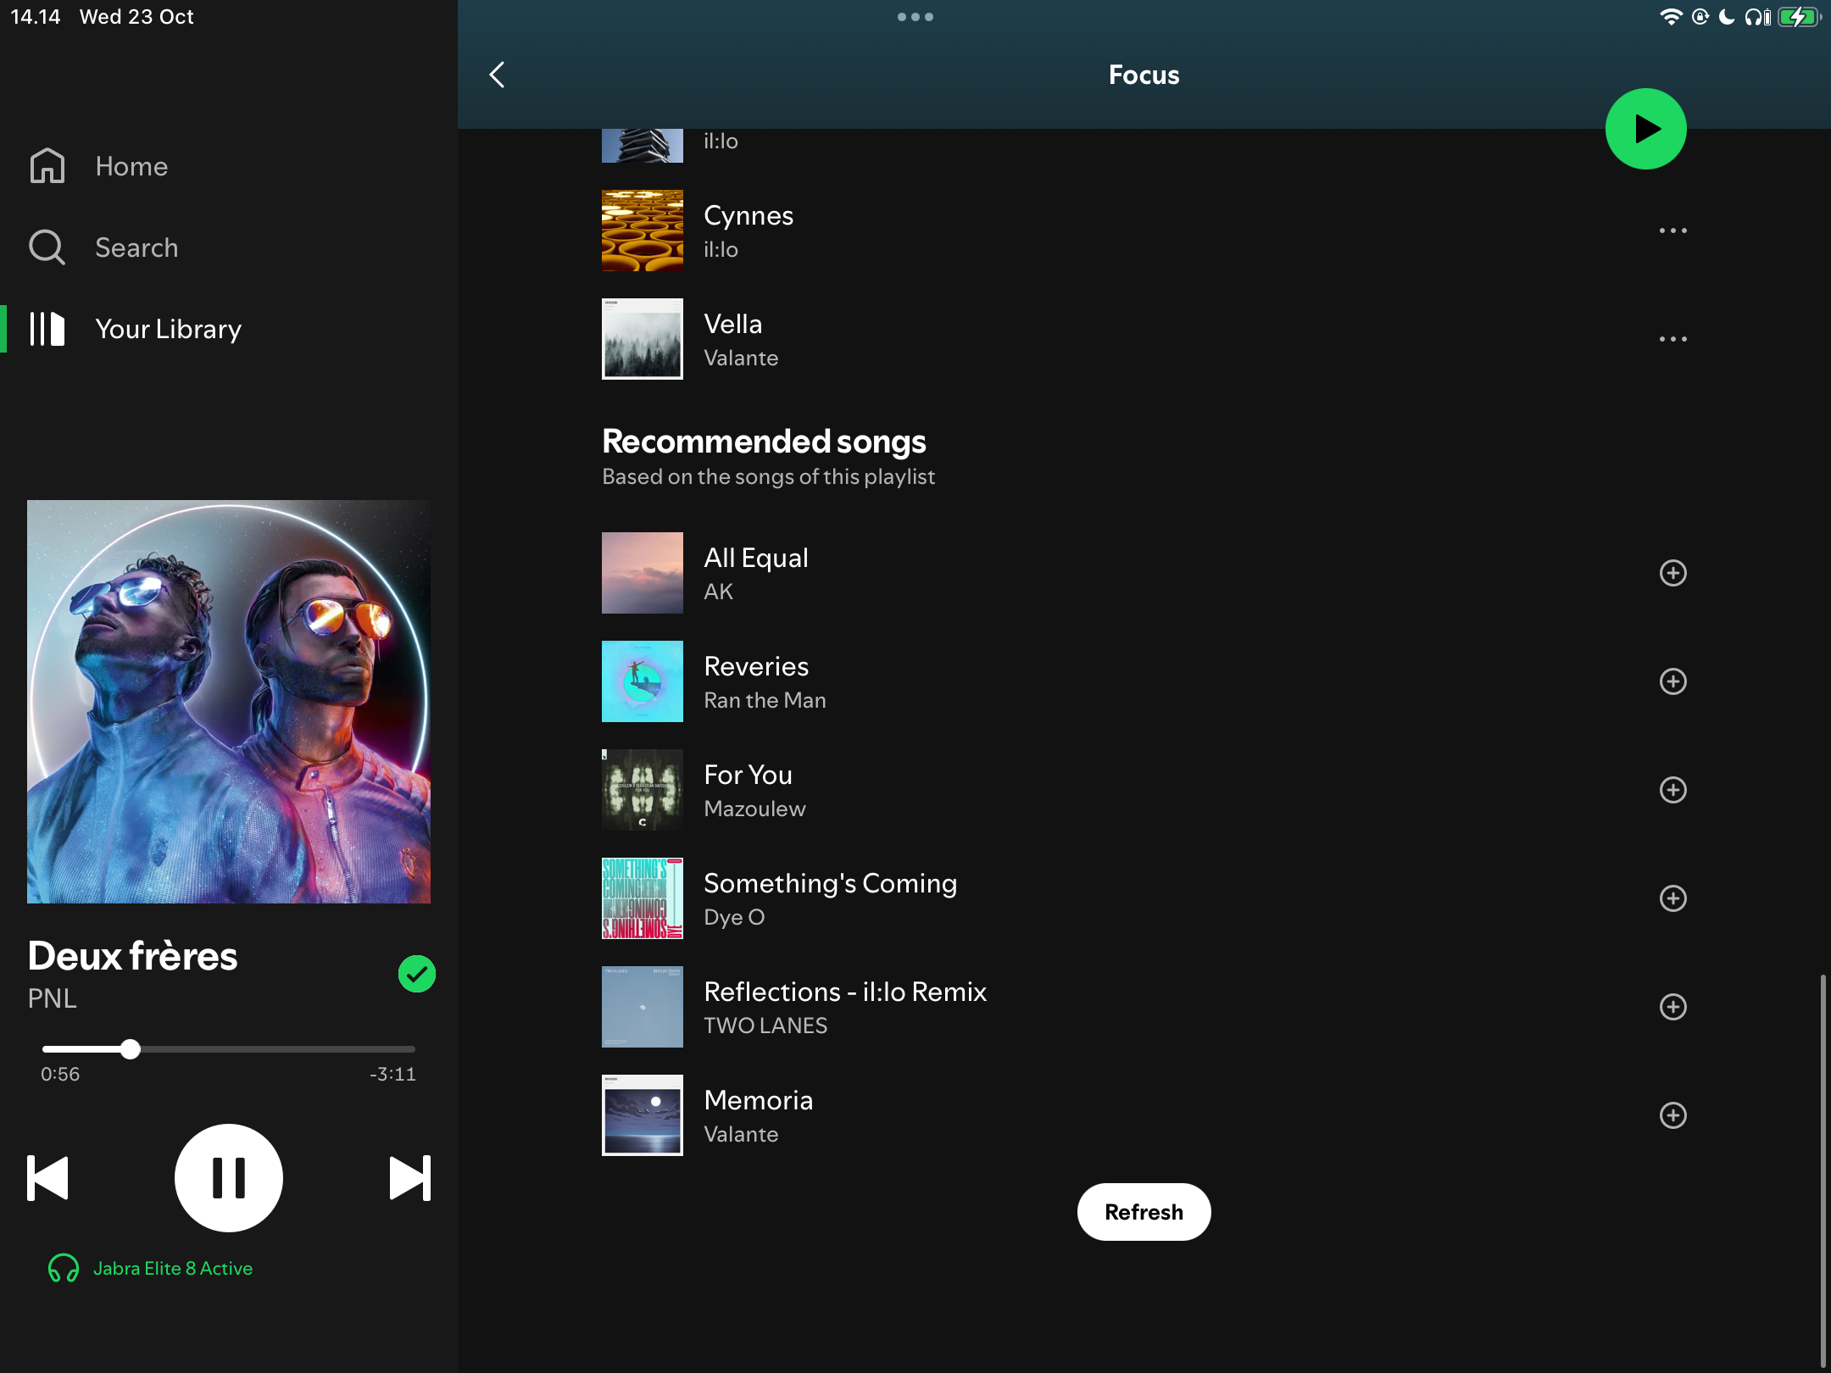Click the pause button on current track
The image size is (1831, 1373).
(x=228, y=1178)
